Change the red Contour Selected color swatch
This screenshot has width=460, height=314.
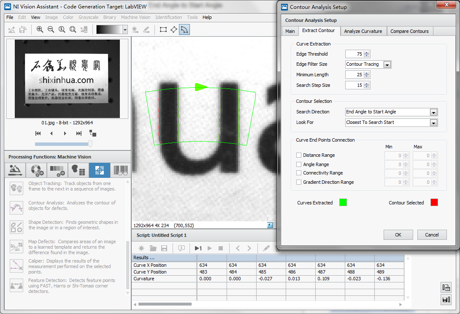434,202
